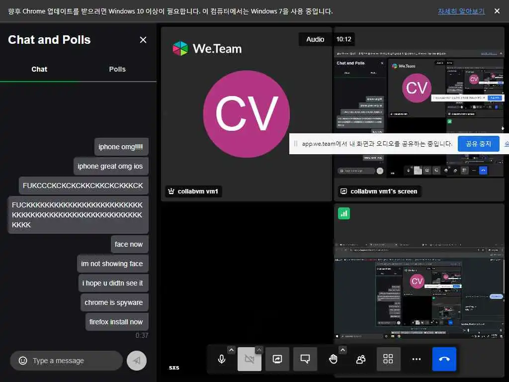Screen dimensions: 509x382
Task: Click the green connection quality icon
Action: (x=344, y=213)
